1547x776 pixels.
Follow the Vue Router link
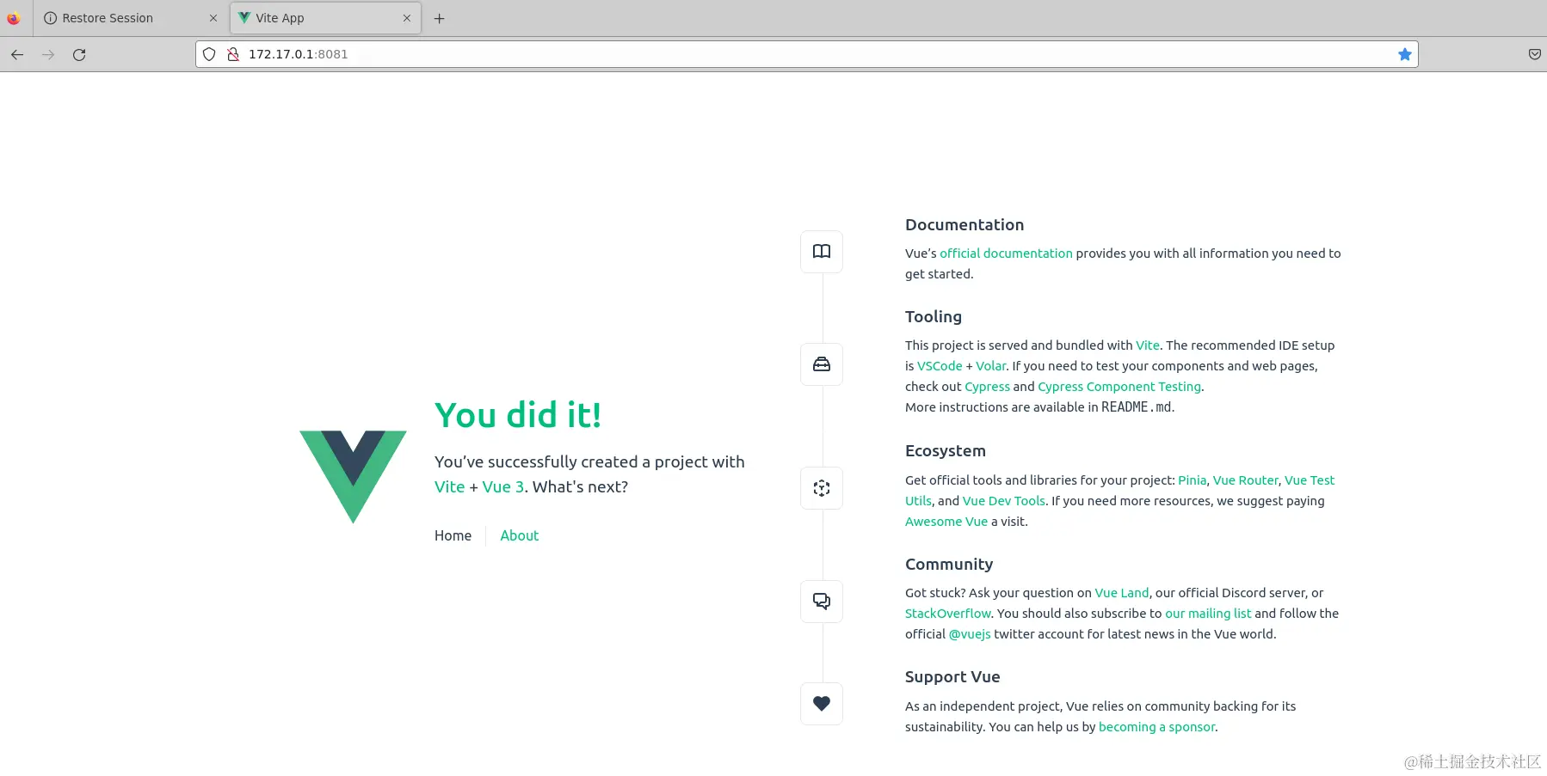pyautogui.click(x=1246, y=480)
